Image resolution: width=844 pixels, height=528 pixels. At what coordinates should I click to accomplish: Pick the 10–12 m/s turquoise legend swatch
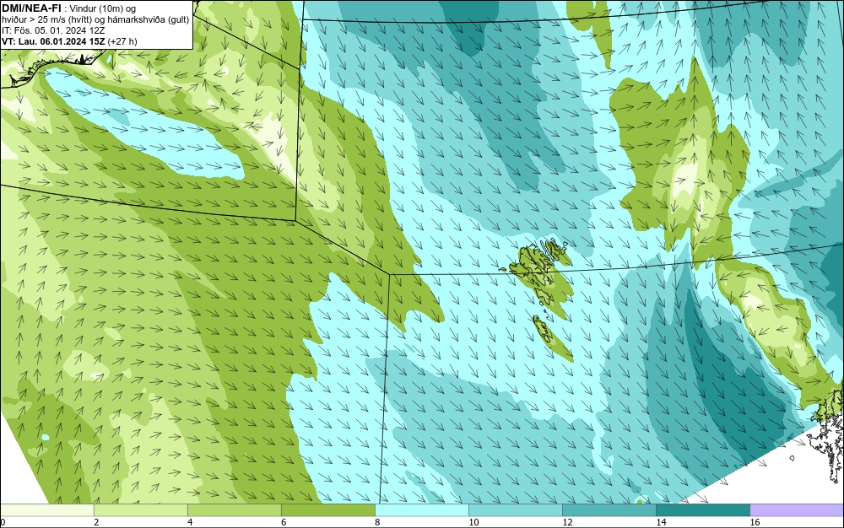click(516, 509)
